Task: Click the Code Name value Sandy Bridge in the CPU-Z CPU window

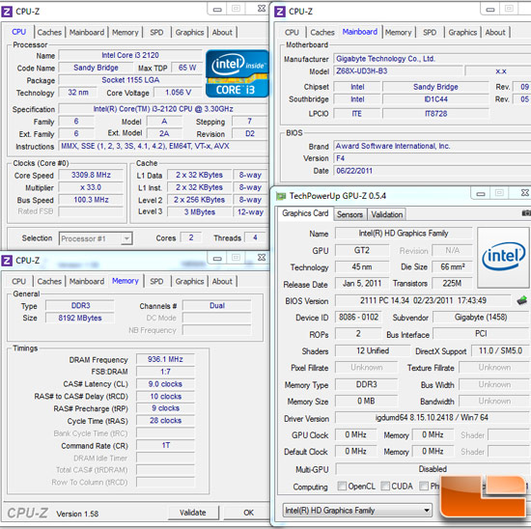Action: click(96, 68)
